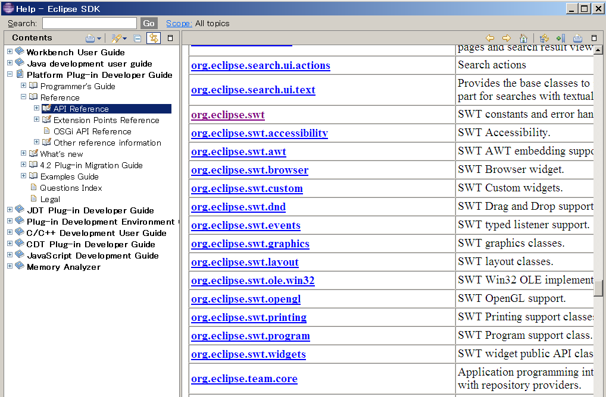
Task: Open the Legal page
Action: (x=50, y=199)
